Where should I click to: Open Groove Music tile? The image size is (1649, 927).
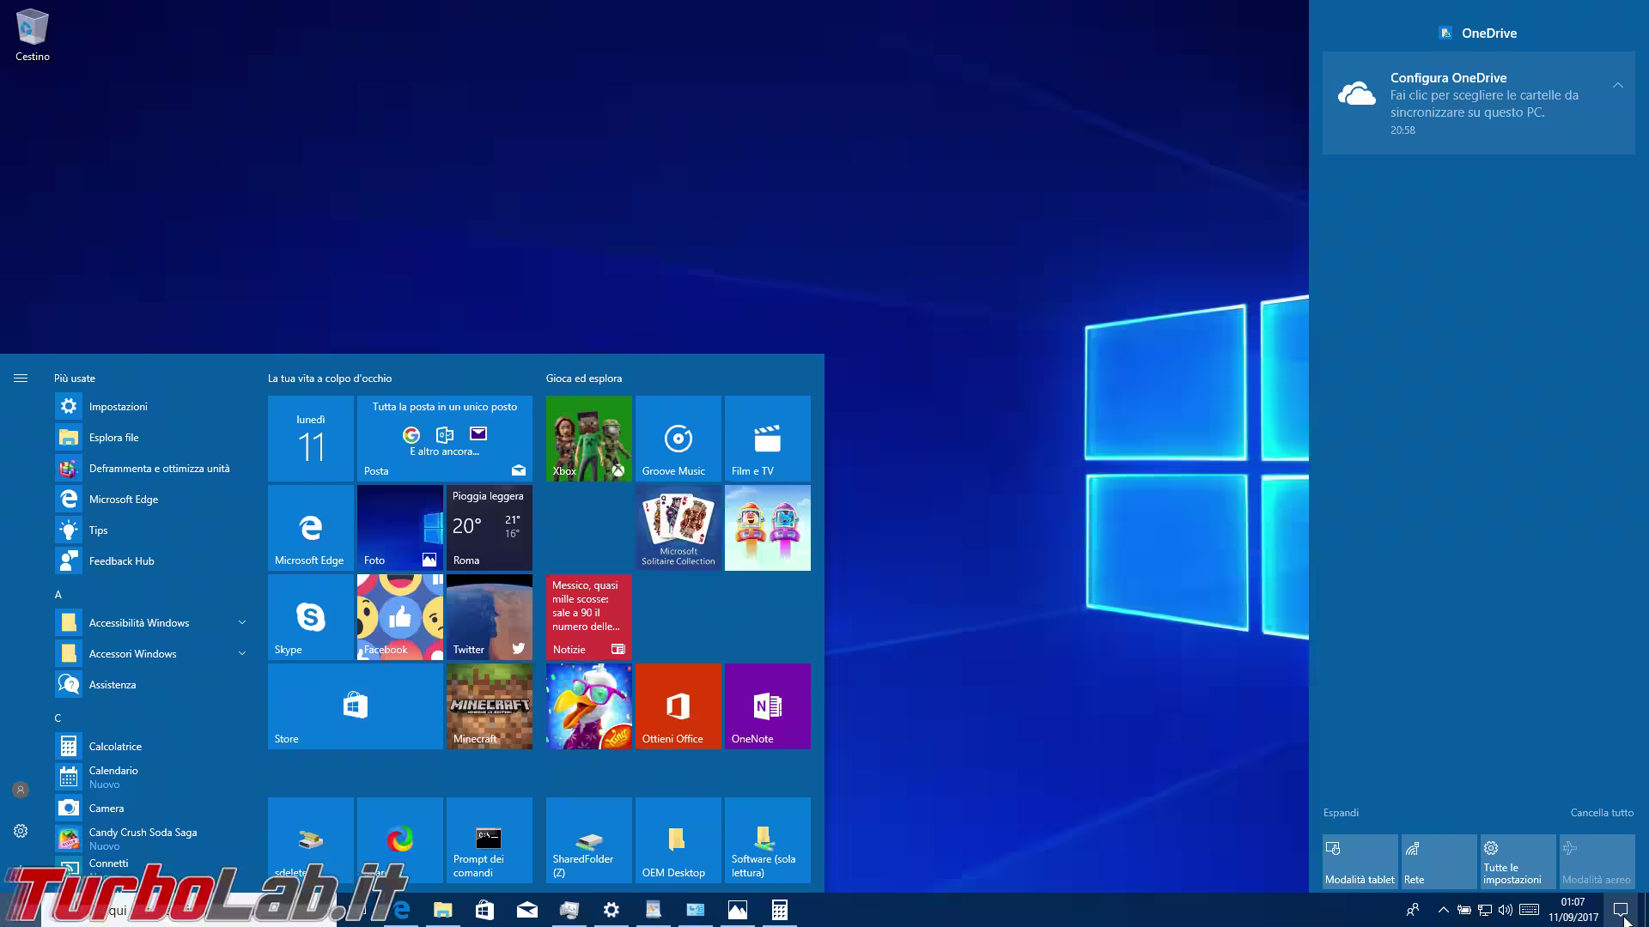coord(678,438)
